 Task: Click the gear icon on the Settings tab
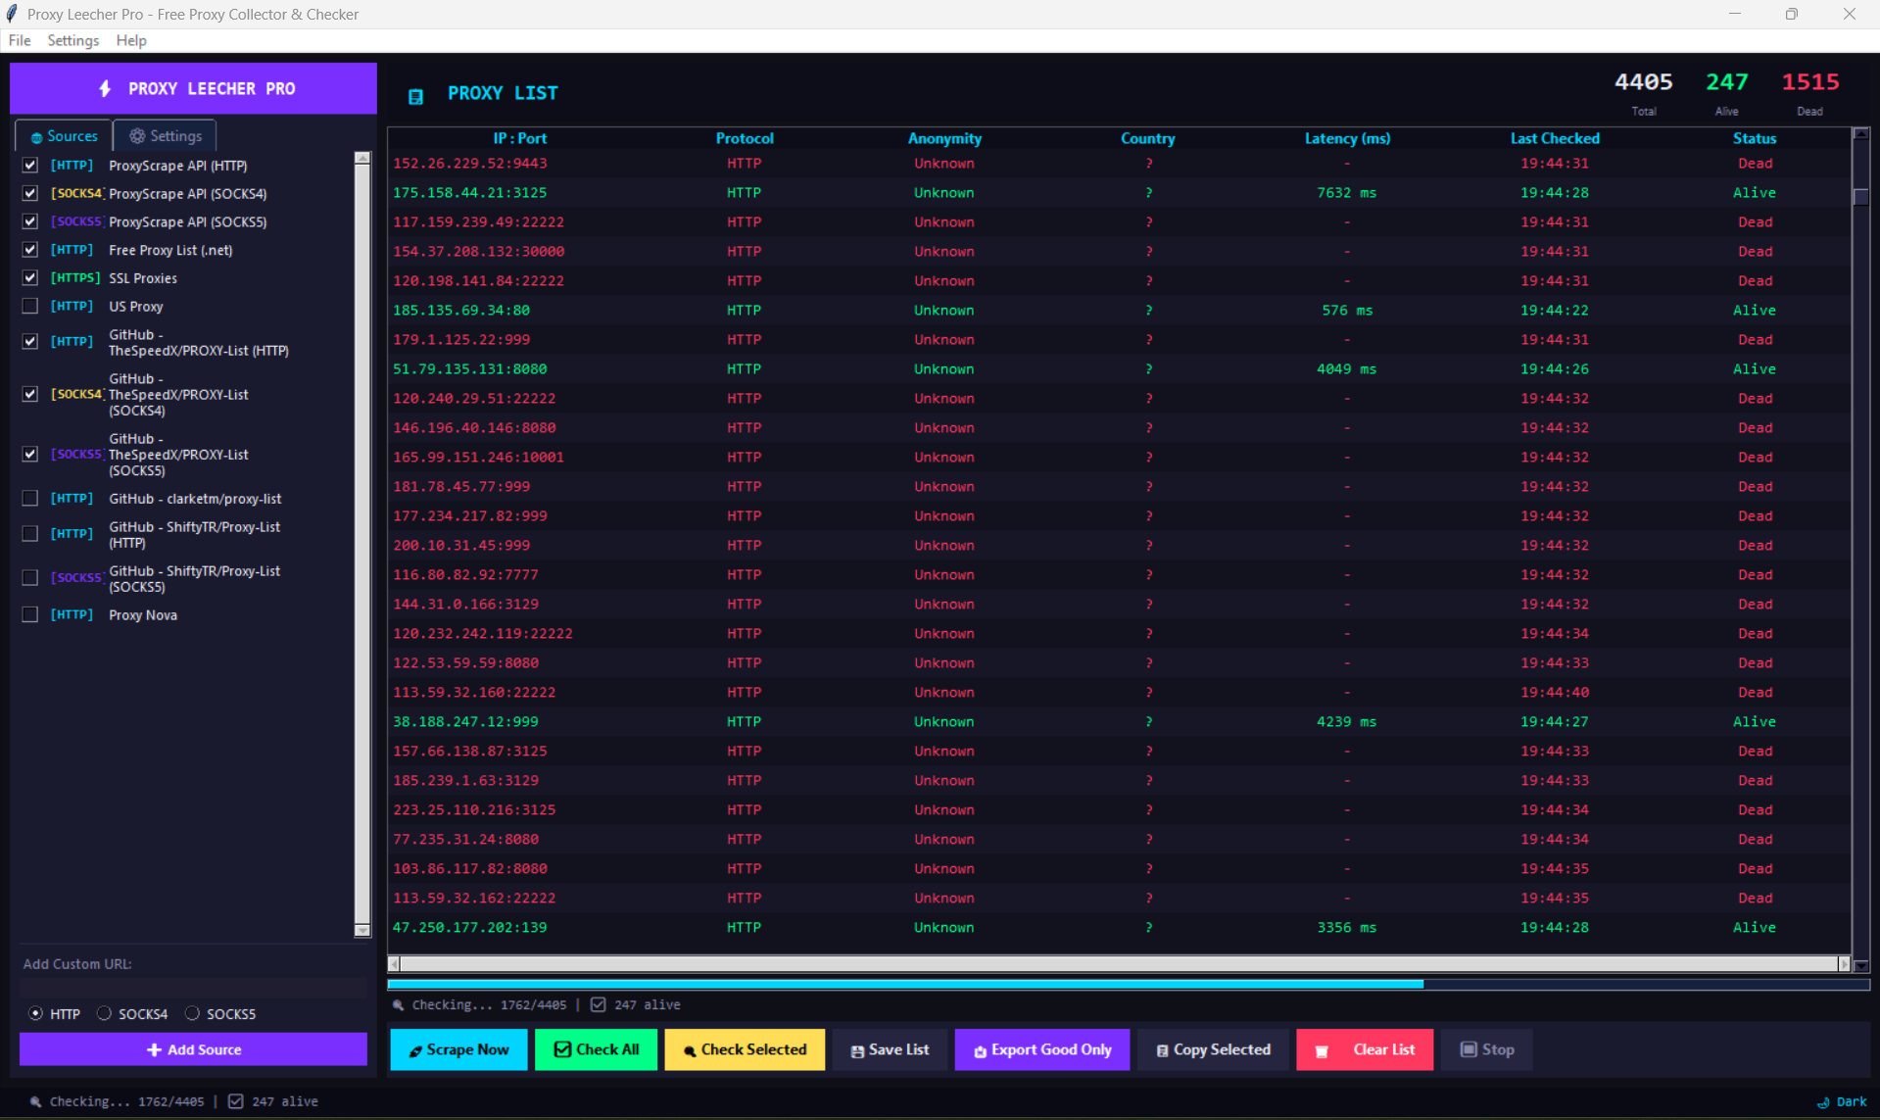point(137,135)
